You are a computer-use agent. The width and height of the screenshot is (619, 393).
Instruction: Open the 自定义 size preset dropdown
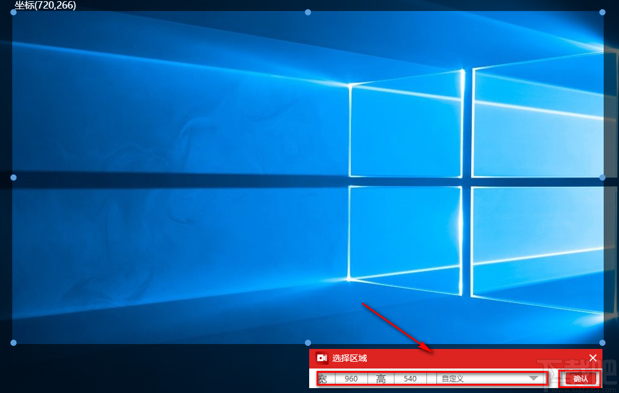coord(491,379)
